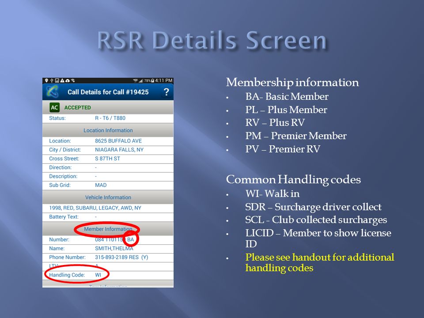
Task: Tap the battery indicator in the status bar
Action: point(153,80)
